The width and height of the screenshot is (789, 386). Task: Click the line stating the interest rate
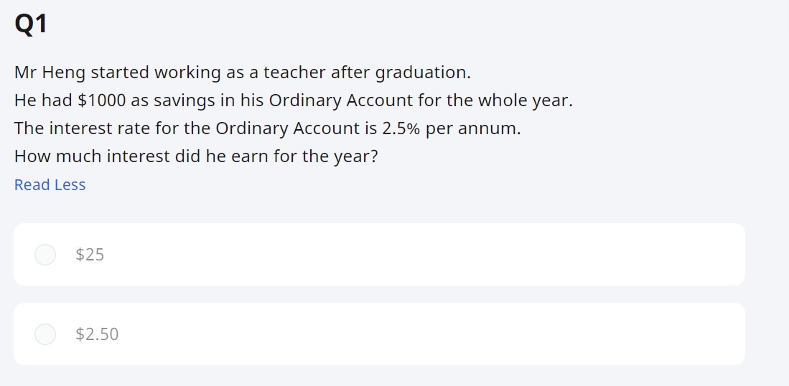click(267, 129)
